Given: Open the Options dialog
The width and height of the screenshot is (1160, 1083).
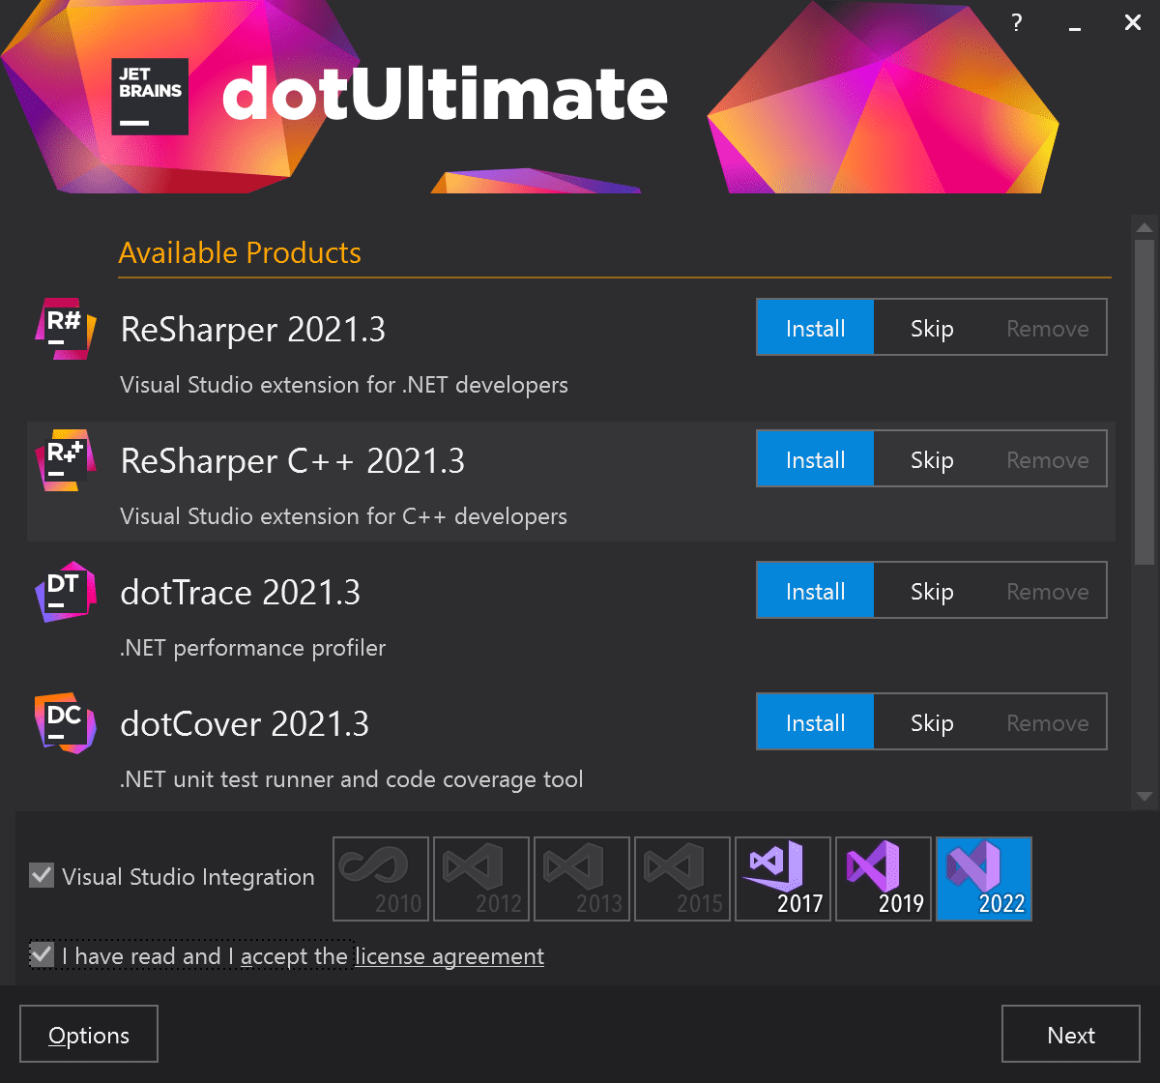Looking at the screenshot, I should (88, 1034).
